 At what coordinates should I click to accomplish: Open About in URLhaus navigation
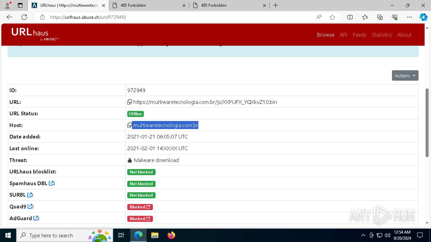pyautogui.click(x=404, y=35)
